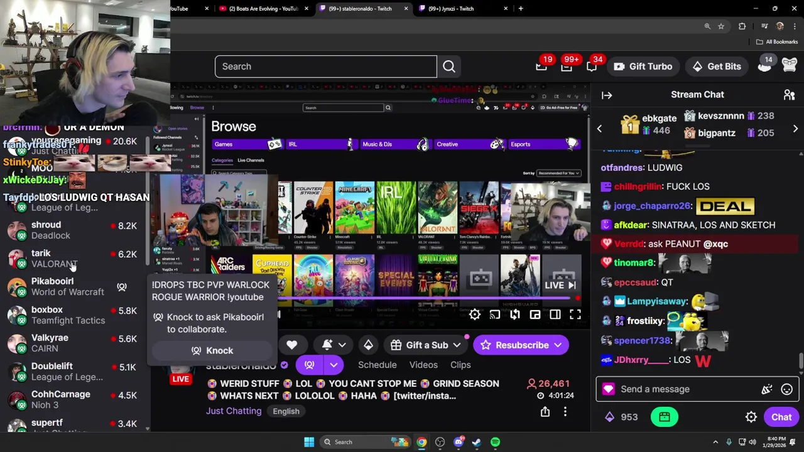
Task: Open the Twitch profile avatar menu
Action: tap(790, 66)
